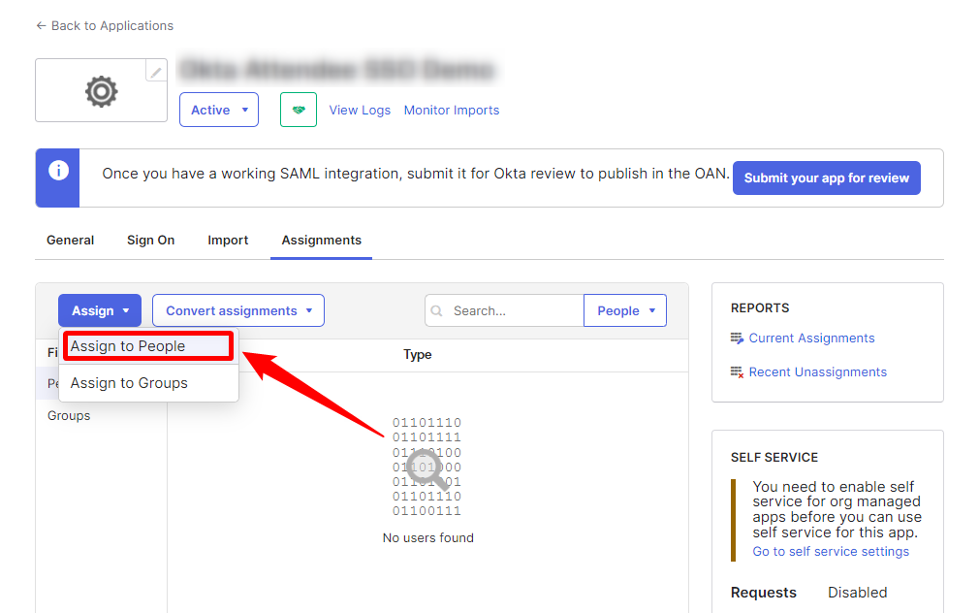Expand the Assign dropdown button
Screen dimensions: 979x613
pyautogui.click(x=100, y=310)
